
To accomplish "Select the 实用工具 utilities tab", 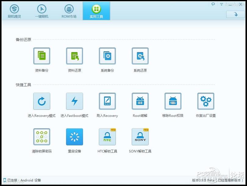I will coord(96,11).
